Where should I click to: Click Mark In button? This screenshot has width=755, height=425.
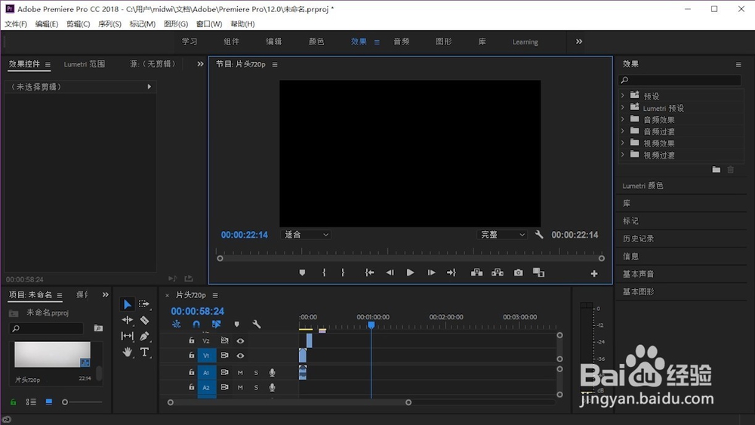(324, 273)
